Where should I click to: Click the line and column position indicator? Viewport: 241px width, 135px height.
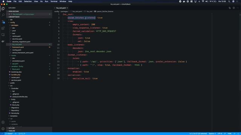click(198, 133)
